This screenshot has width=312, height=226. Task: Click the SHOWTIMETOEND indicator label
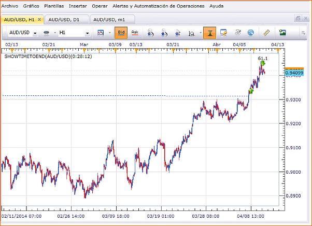(x=48, y=56)
